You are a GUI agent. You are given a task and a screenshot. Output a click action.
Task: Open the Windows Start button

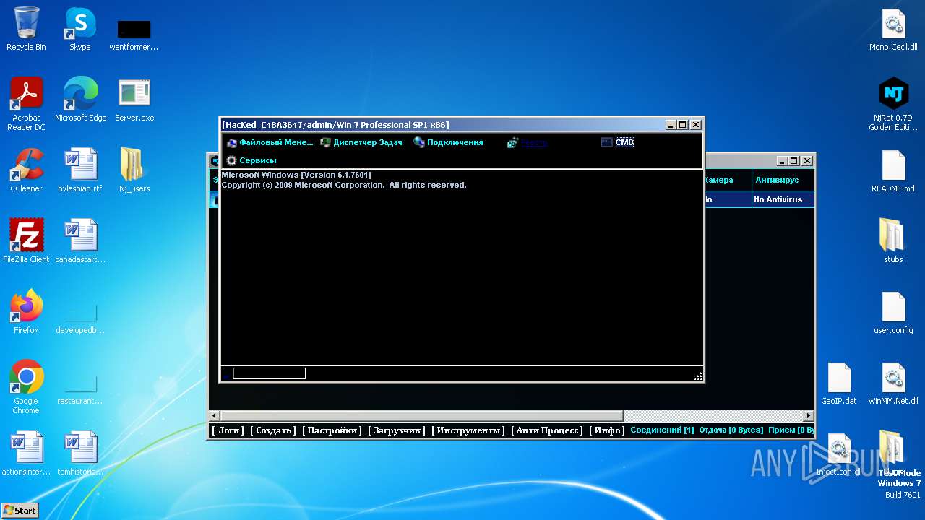(20, 510)
